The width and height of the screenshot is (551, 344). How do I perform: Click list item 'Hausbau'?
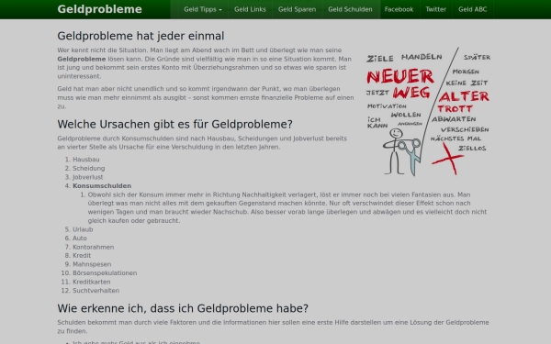[86, 160]
